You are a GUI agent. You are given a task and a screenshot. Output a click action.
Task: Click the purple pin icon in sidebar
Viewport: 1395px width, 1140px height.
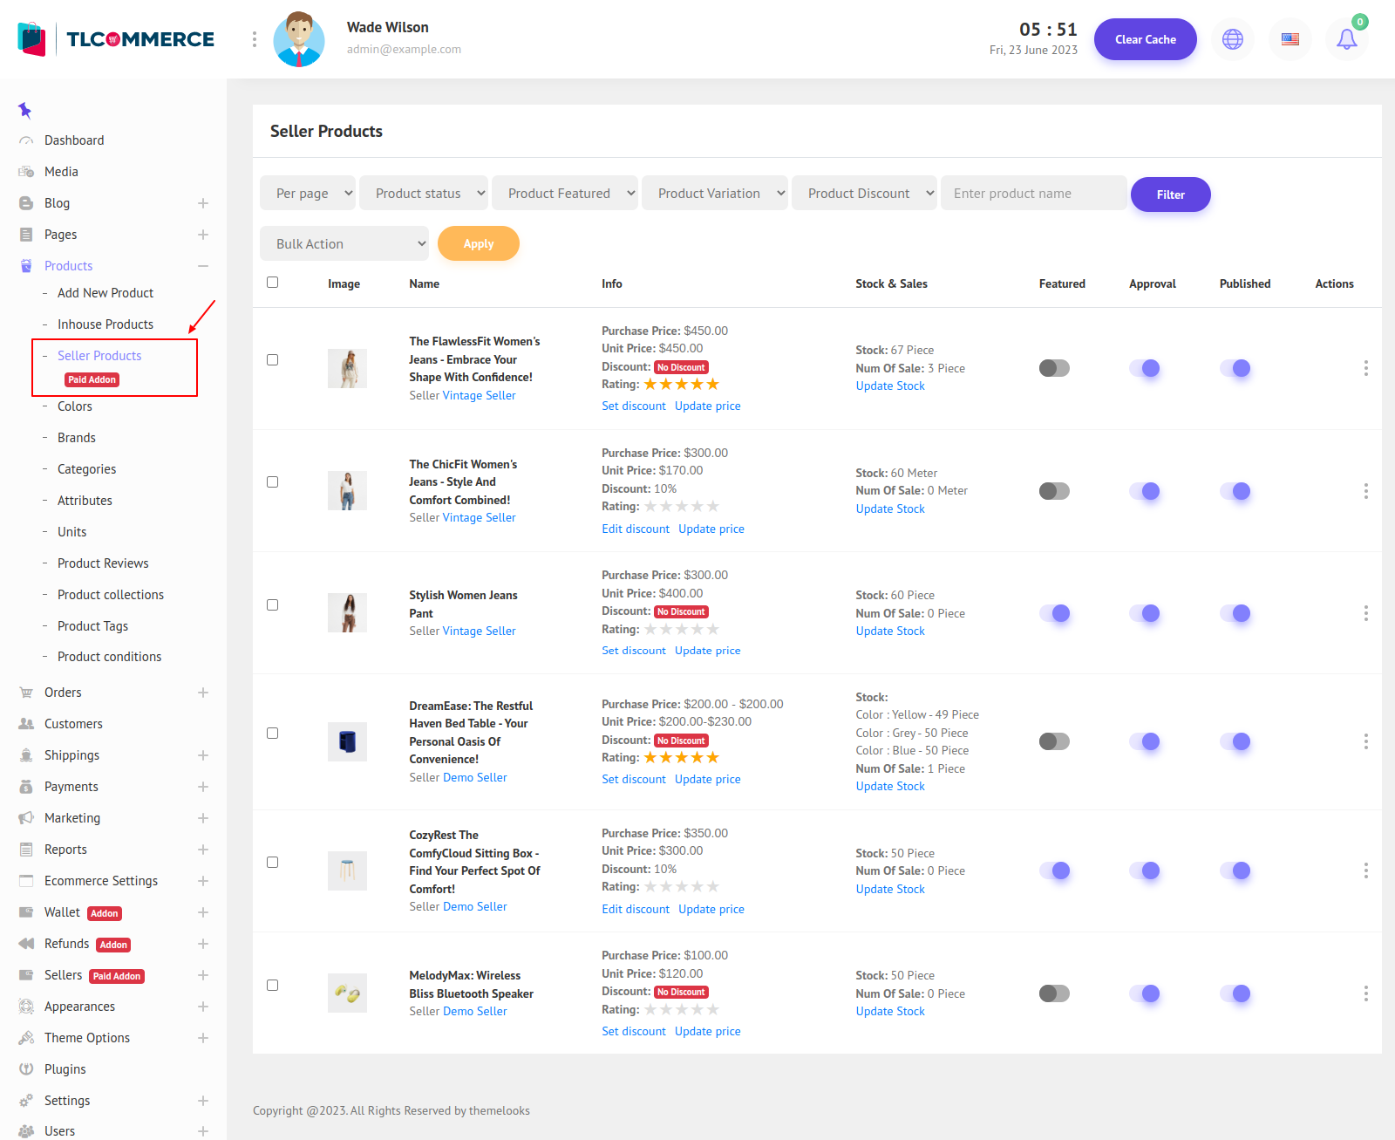(24, 110)
